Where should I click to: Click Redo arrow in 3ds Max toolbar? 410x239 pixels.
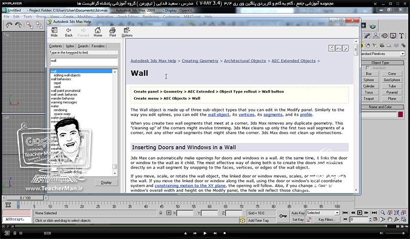[x=18, y=25]
